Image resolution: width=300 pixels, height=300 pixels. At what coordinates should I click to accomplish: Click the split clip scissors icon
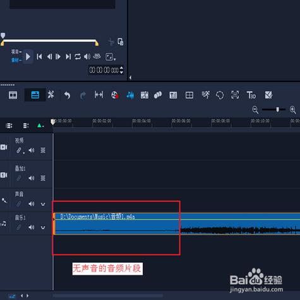click(111, 42)
